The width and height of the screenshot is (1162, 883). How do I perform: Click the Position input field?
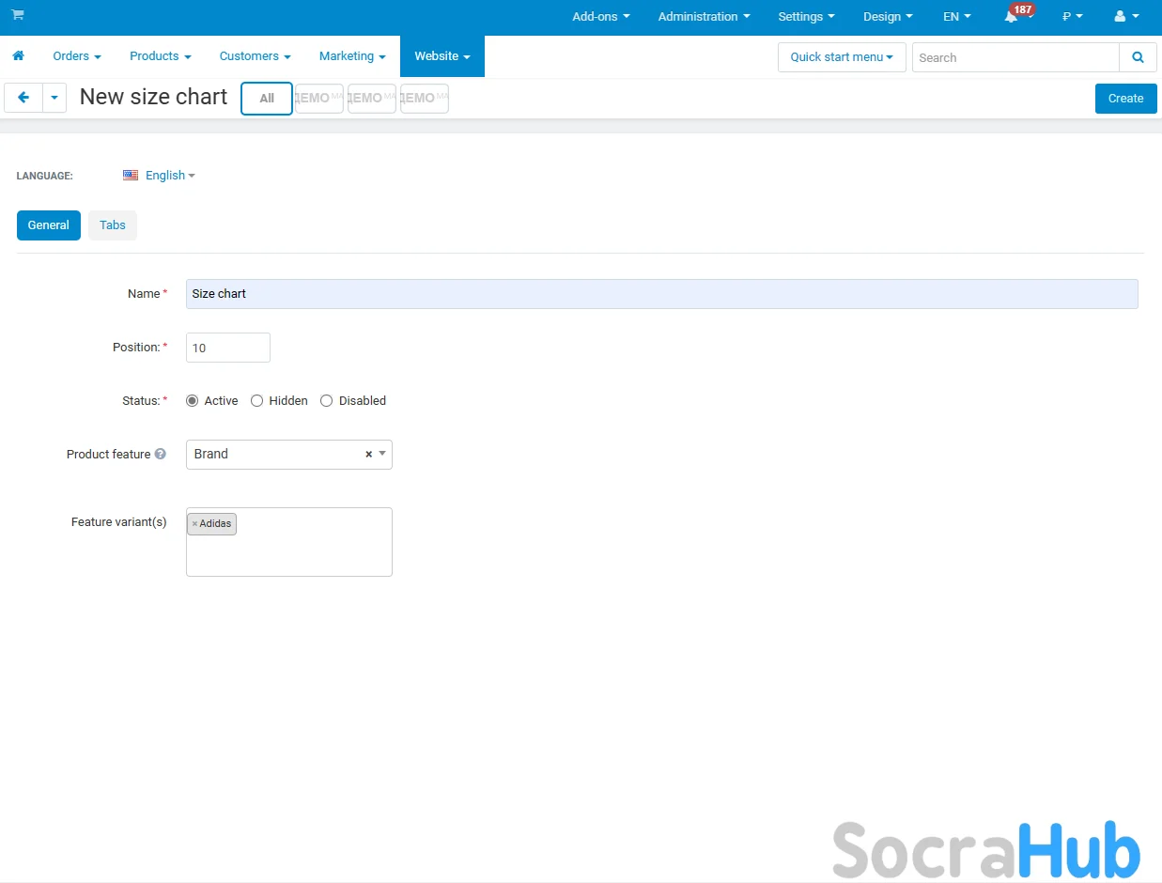(228, 348)
